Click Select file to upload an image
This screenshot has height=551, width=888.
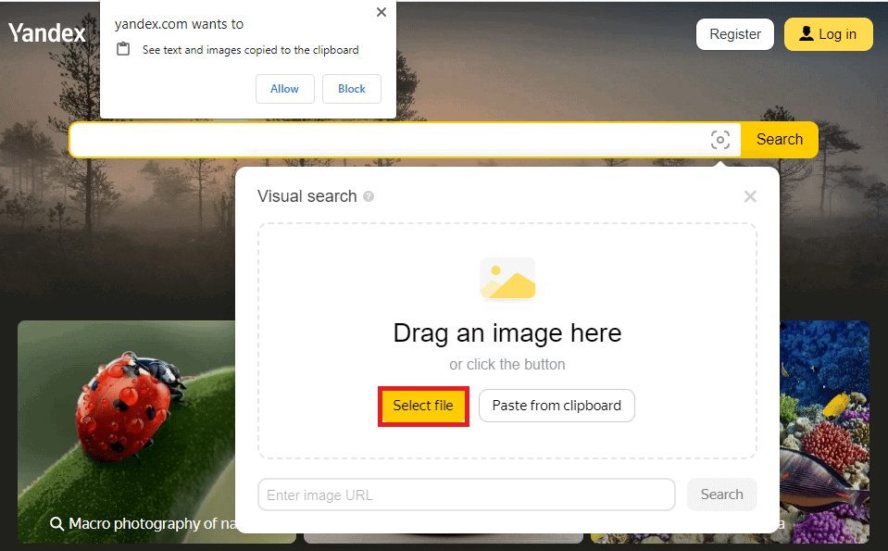[423, 406]
